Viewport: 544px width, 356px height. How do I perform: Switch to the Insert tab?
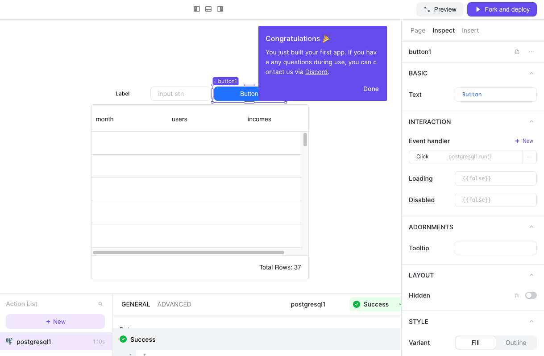point(470,30)
